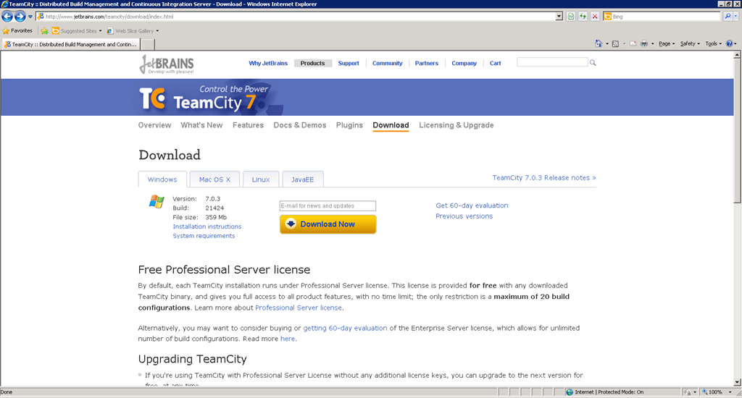Go to Features section
The width and height of the screenshot is (742, 398).
[248, 125]
